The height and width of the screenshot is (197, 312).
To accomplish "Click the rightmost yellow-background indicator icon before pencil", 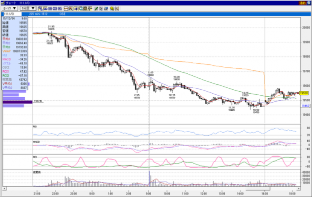I will pyautogui.click(x=90, y=8).
